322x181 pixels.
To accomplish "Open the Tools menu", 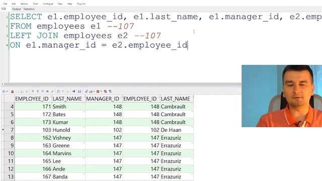I will (36, 4).
